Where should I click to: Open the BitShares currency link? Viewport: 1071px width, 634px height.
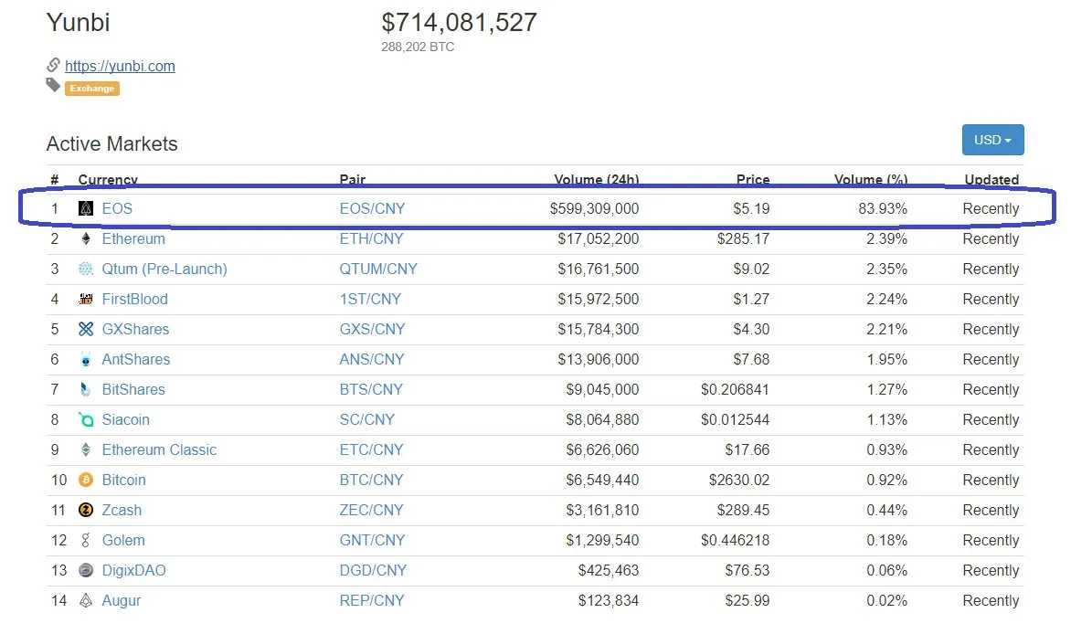[x=133, y=389]
